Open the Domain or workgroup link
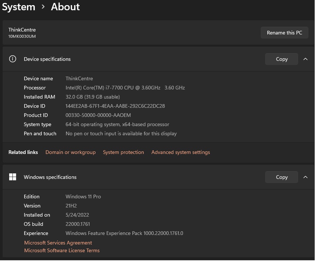The width and height of the screenshot is (315, 261). tap(70, 152)
